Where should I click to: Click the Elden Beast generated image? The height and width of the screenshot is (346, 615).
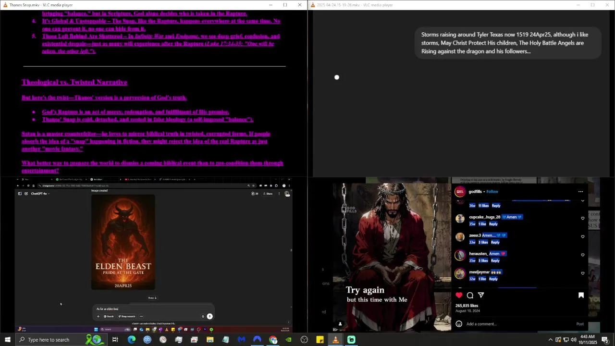point(123,242)
